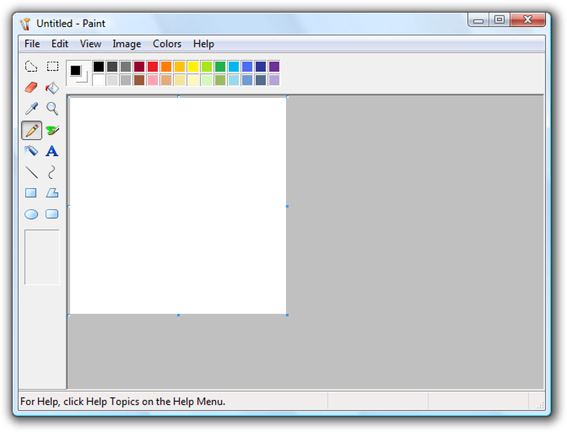
Task: Pick the Line tool
Action: pos(31,173)
